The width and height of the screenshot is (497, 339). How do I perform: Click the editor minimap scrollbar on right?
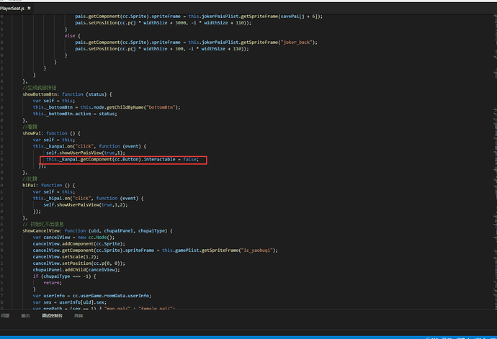[x=495, y=161]
